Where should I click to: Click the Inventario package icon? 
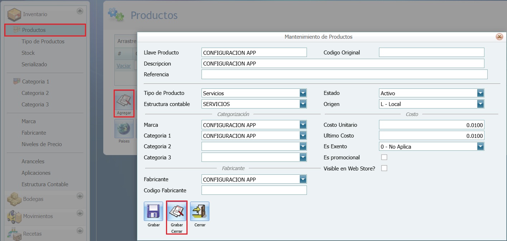[x=14, y=14]
